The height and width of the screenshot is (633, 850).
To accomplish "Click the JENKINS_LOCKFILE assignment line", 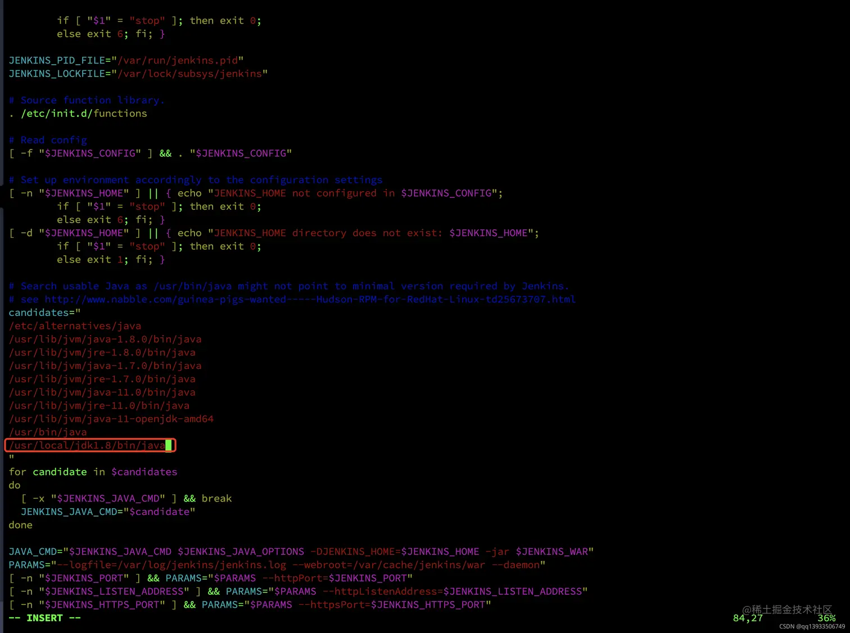I will click(138, 74).
